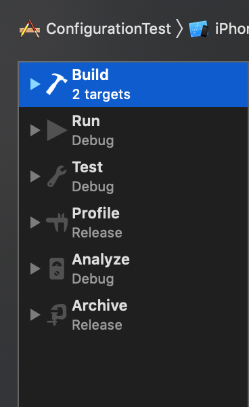
Task: Select the Run Debug action row
Action: pyautogui.click(x=133, y=130)
